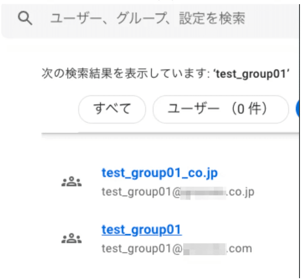This screenshot has width=302, height=279.
Task: Click the test_group01@ address ending in .co.jp
Action: [178, 192]
